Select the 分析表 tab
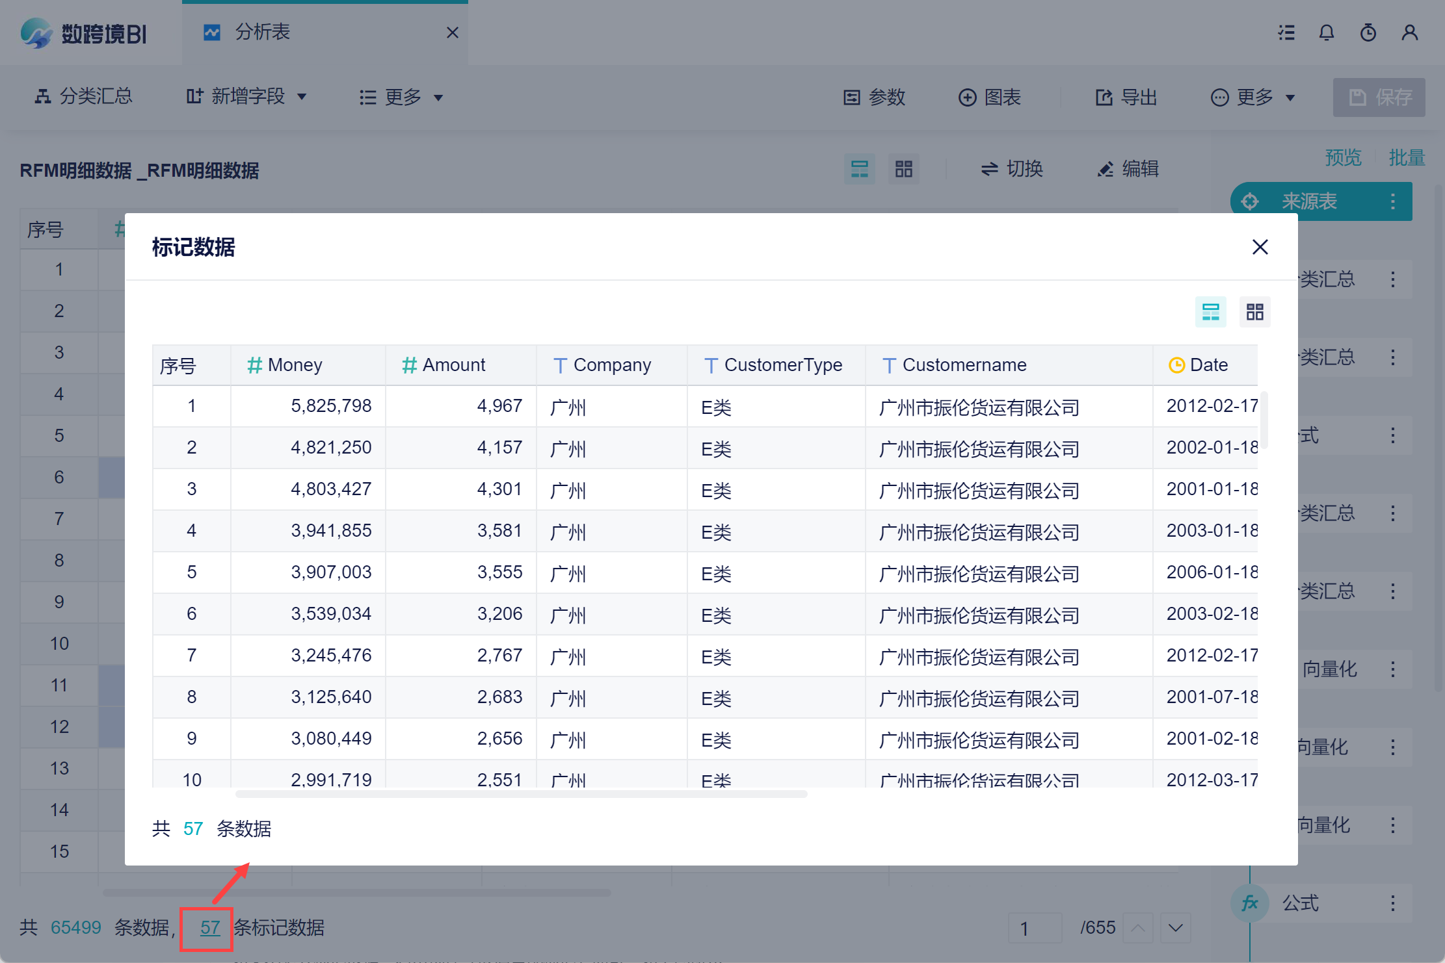This screenshot has width=1445, height=963. (262, 32)
